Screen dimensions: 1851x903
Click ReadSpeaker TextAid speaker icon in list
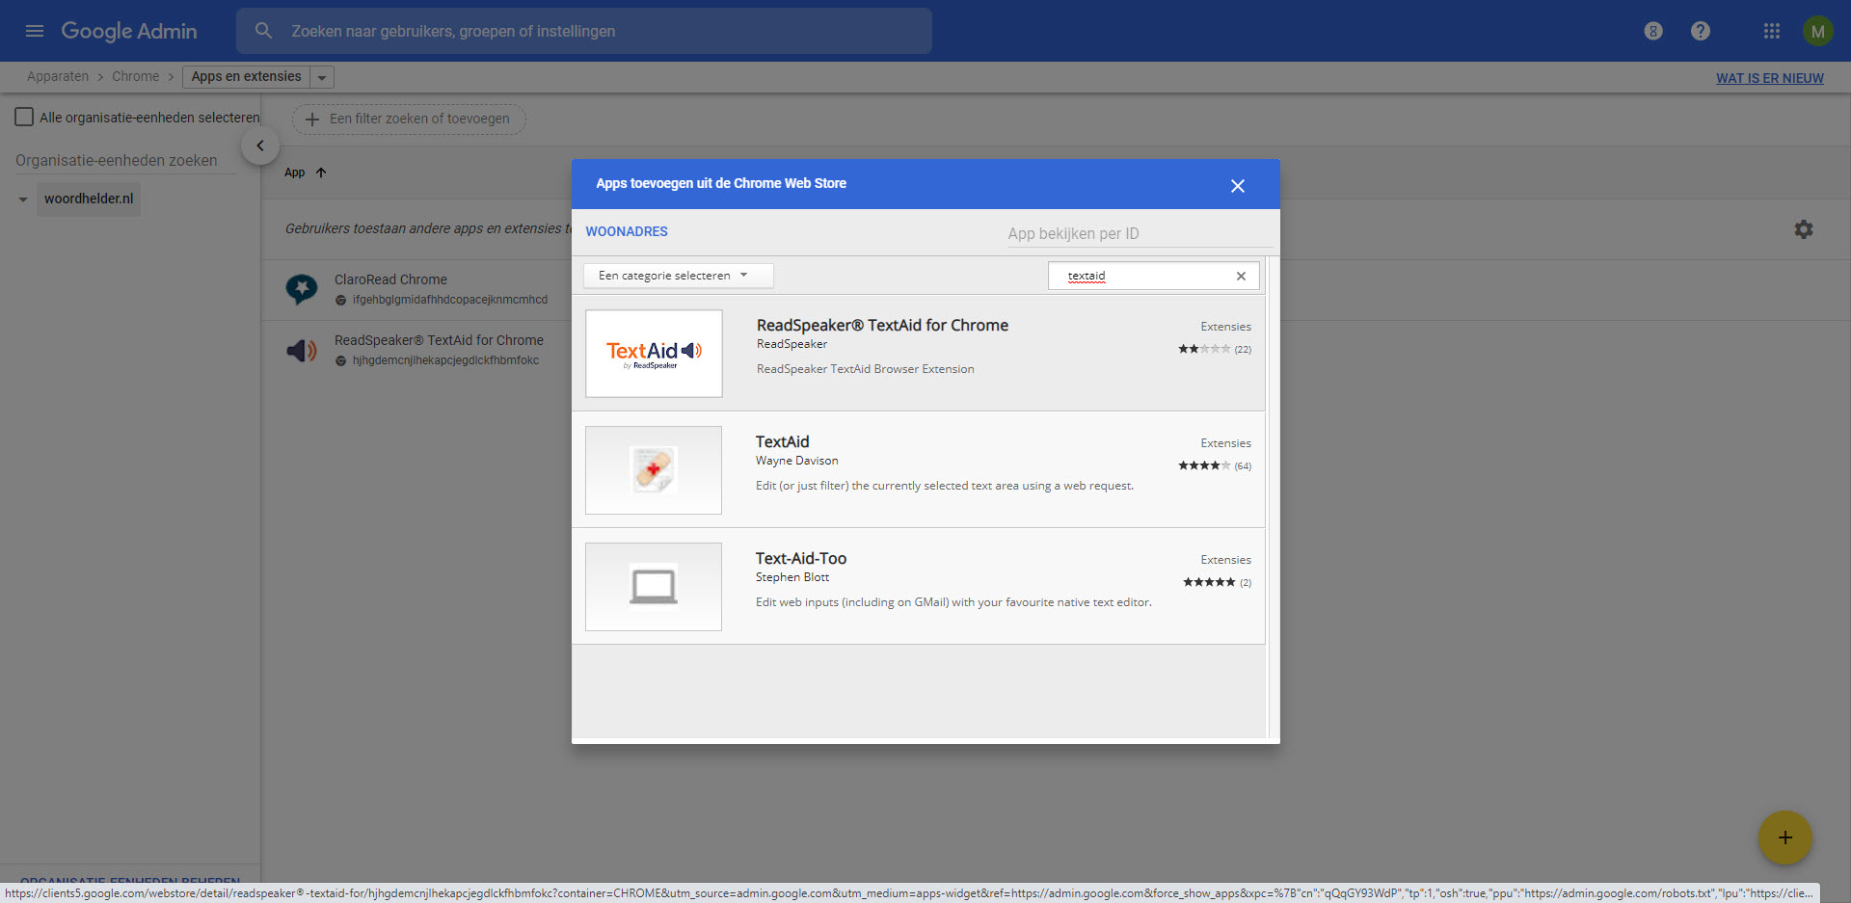click(302, 350)
